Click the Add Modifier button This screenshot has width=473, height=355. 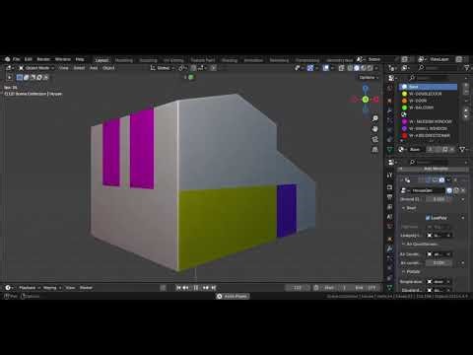pyautogui.click(x=436, y=169)
